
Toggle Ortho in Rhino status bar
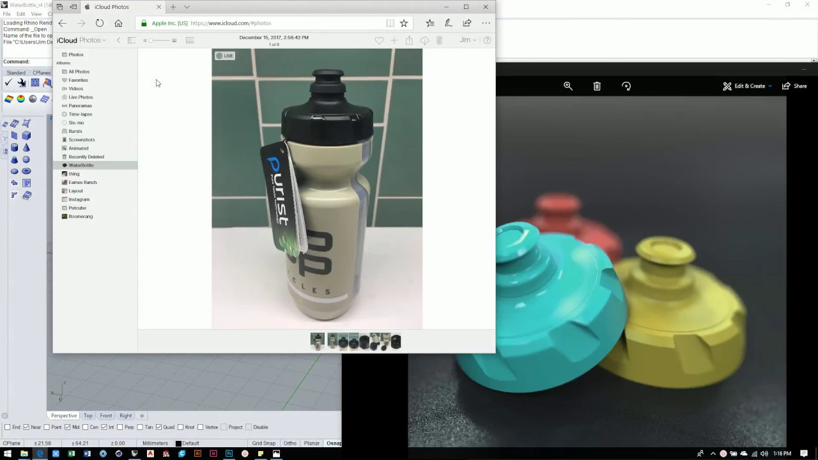click(x=290, y=443)
